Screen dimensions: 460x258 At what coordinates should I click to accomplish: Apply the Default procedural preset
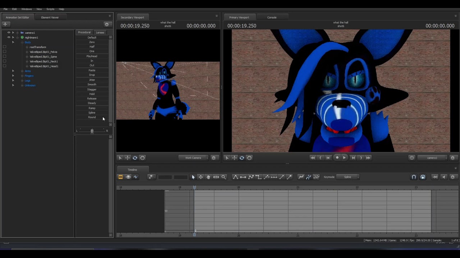[x=92, y=37]
